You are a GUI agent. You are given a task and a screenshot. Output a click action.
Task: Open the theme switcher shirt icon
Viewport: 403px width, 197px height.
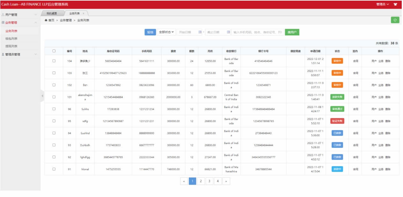[x=395, y=4]
